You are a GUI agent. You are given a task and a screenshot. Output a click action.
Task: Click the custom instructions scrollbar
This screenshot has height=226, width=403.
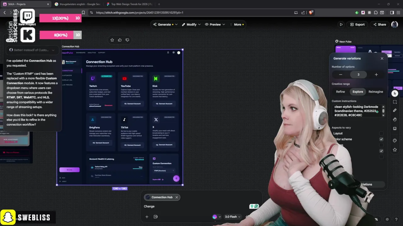click(383, 111)
